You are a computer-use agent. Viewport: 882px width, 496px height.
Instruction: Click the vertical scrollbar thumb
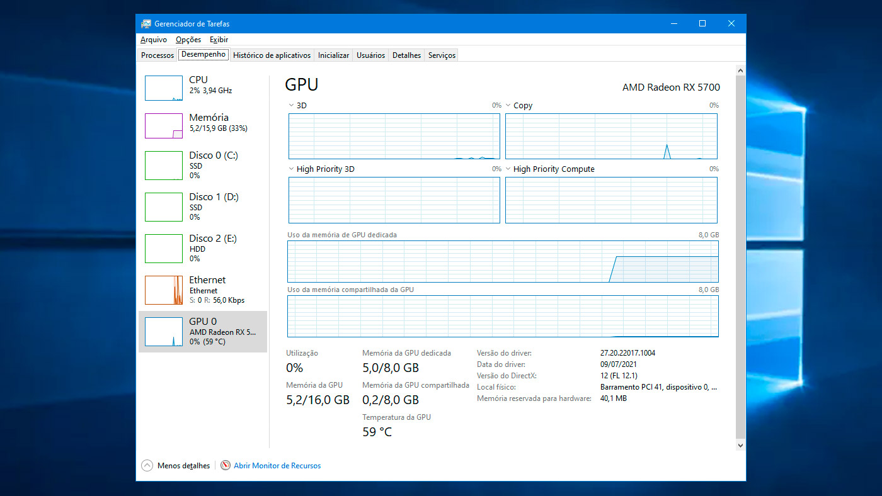pyautogui.click(x=740, y=256)
